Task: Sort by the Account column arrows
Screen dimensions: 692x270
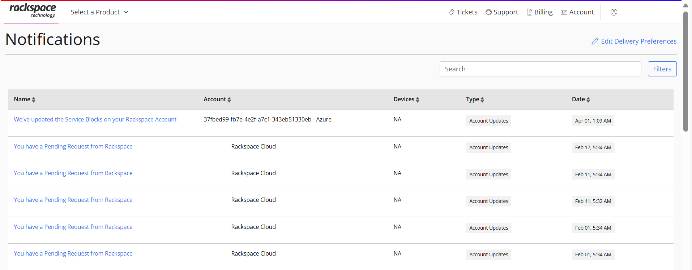Action: [229, 100]
